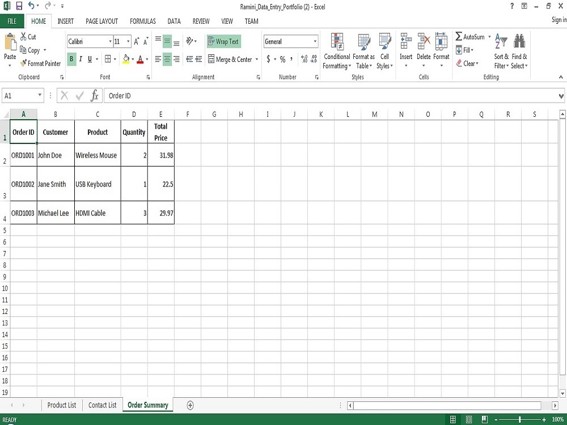The height and width of the screenshot is (425, 567).
Task: Apply the red font color swatch
Action: click(140, 59)
